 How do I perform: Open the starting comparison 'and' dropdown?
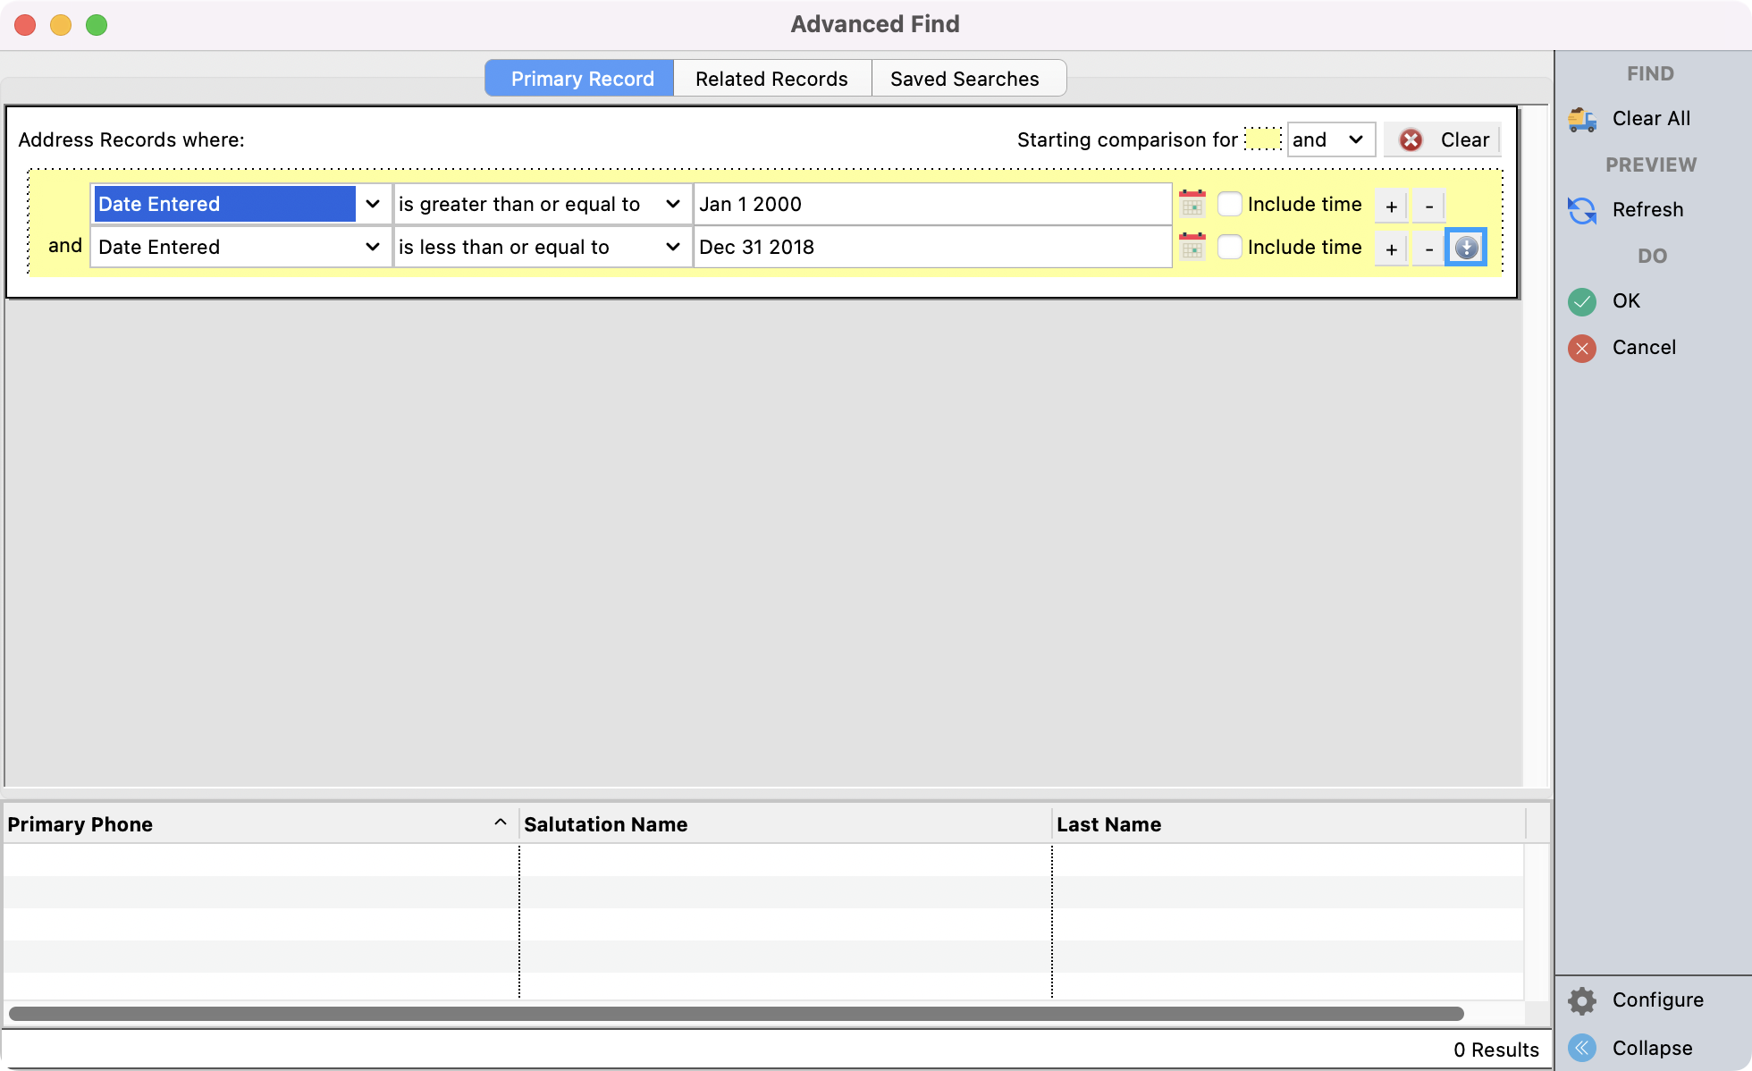1330,139
